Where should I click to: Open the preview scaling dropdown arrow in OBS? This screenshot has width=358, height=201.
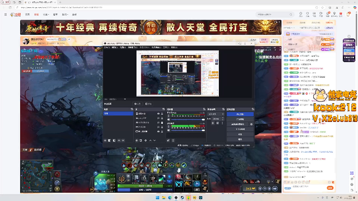point(125,99)
